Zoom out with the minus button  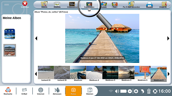coord(130,91)
